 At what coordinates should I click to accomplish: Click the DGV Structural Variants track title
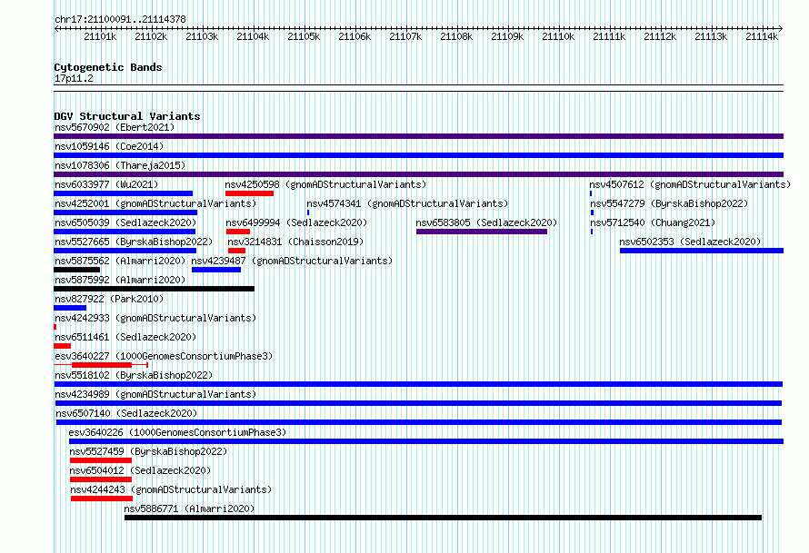127,116
